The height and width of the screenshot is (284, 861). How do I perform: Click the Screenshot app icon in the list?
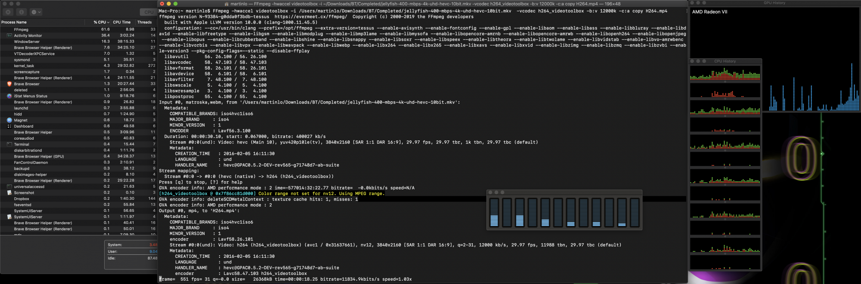9,192
